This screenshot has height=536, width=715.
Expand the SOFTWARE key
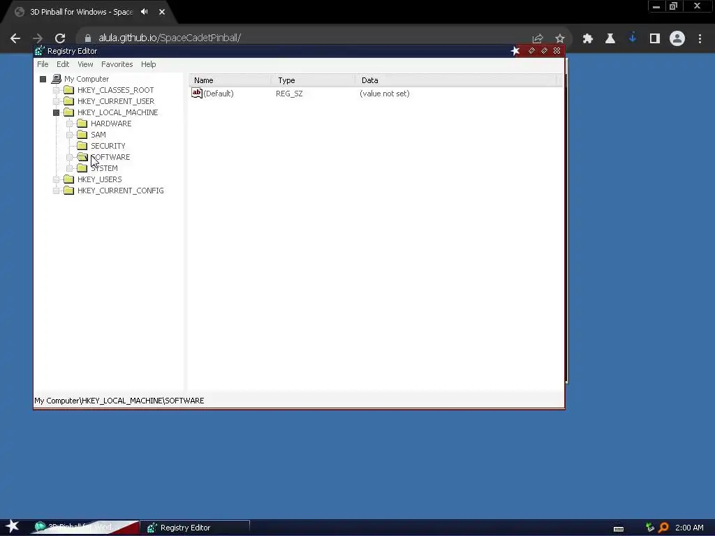pyautogui.click(x=69, y=157)
